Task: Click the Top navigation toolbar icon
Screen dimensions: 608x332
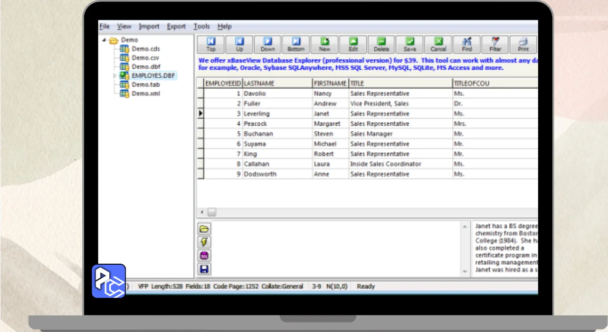Action: click(x=211, y=44)
